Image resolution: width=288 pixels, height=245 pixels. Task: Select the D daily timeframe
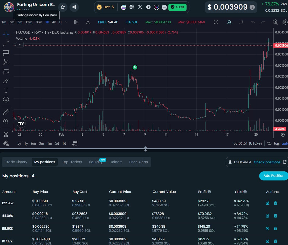point(60,22)
